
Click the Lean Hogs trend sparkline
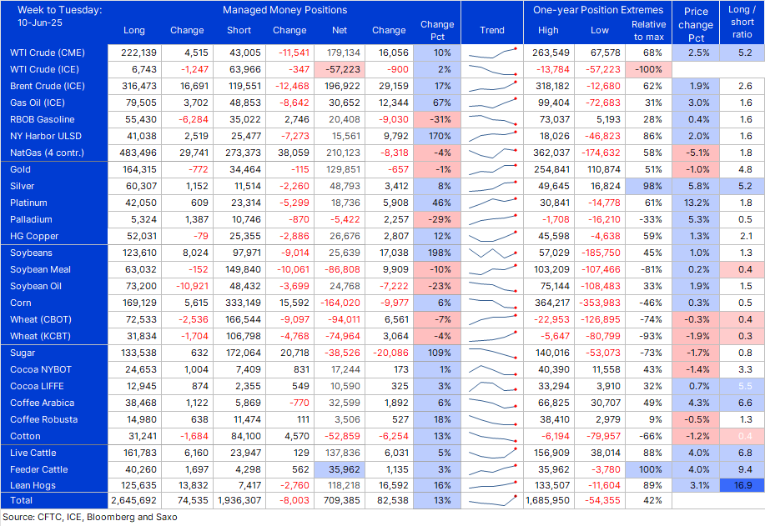(x=492, y=486)
